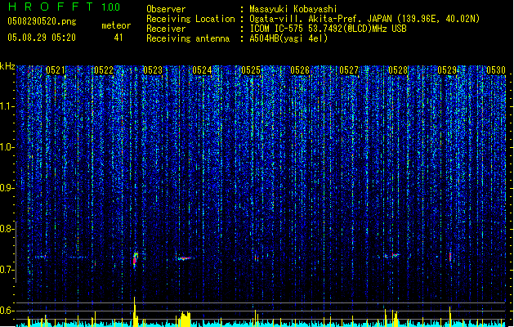Click the 0524 time marker
Screen dimensions: 514x327
click(202, 70)
